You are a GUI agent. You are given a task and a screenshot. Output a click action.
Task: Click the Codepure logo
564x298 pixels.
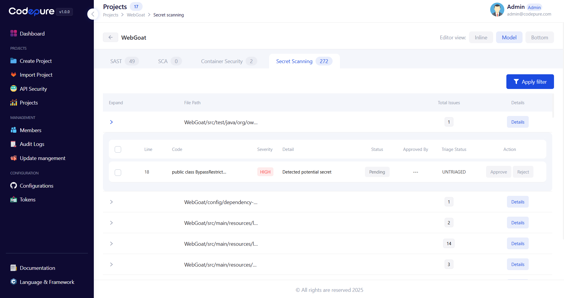31,11
